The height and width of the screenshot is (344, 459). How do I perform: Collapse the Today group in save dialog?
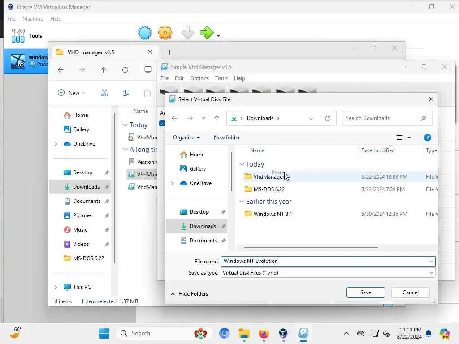(242, 164)
